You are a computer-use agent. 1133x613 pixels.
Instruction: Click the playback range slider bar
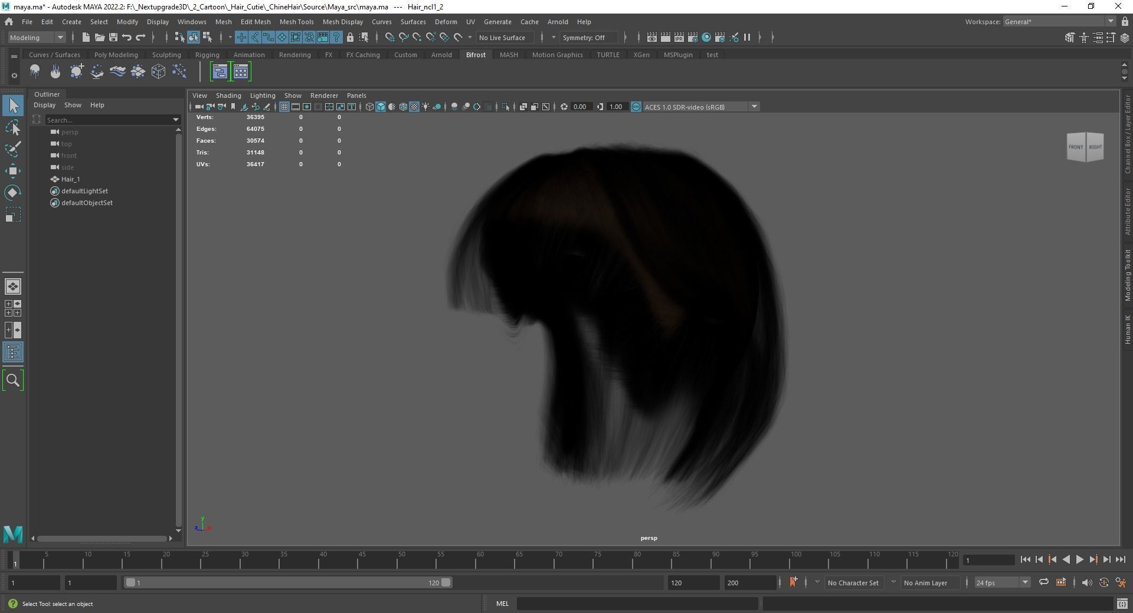pos(287,583)
